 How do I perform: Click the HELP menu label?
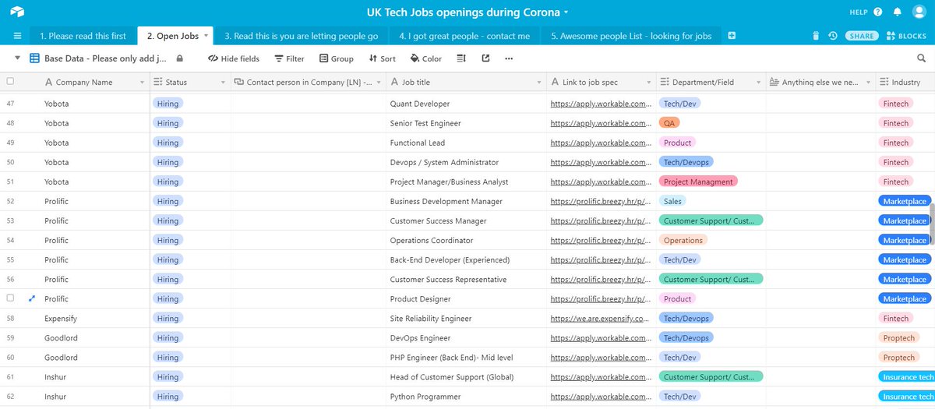tap(858, 12)
